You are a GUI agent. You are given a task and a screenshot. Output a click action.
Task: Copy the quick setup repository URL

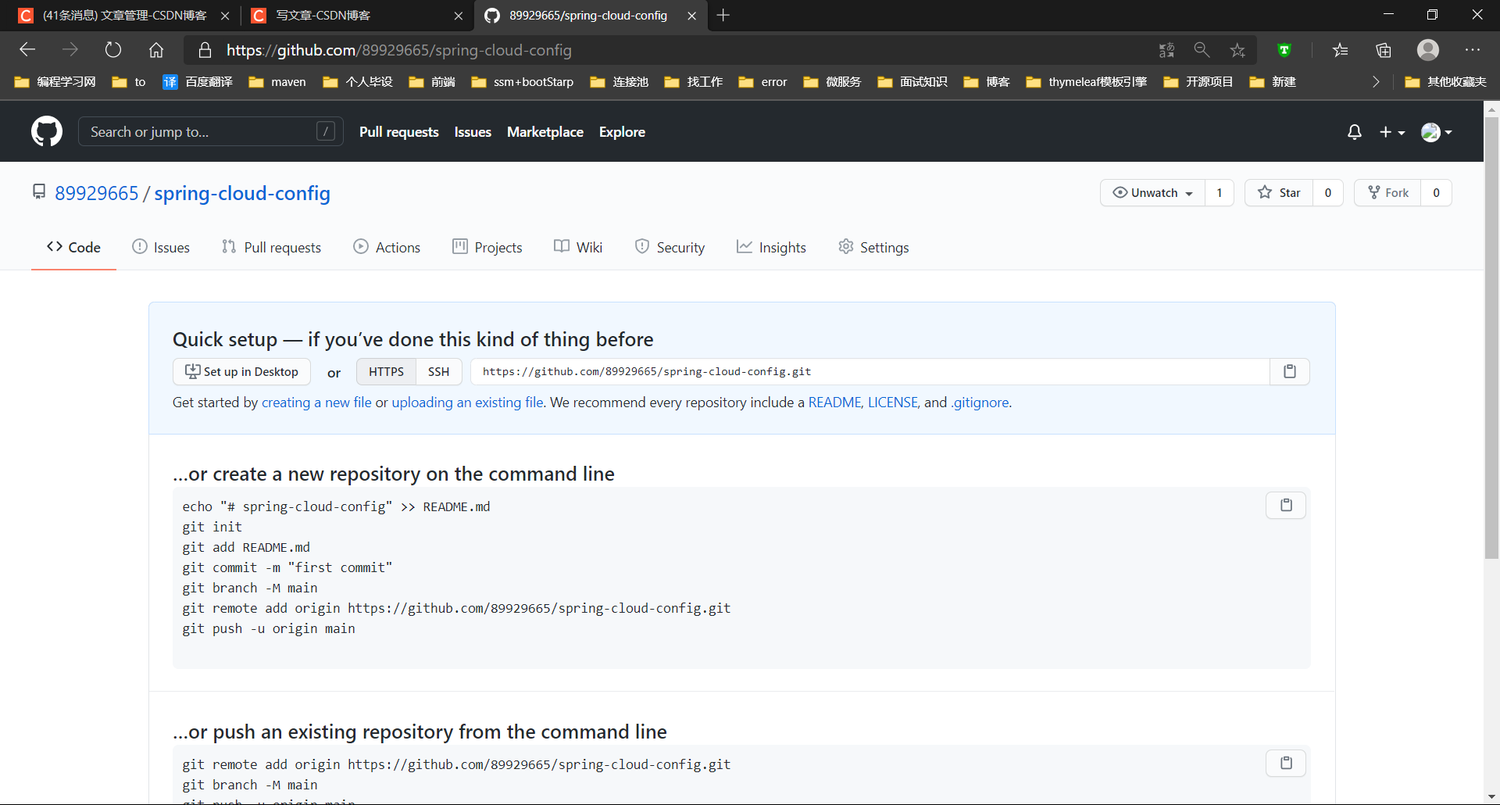point(1290,371)
